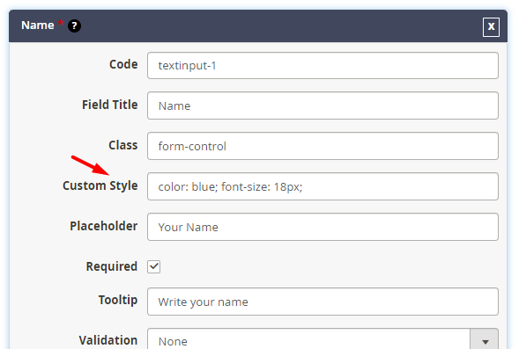Toggle the Required checkbox

(154, 266)
